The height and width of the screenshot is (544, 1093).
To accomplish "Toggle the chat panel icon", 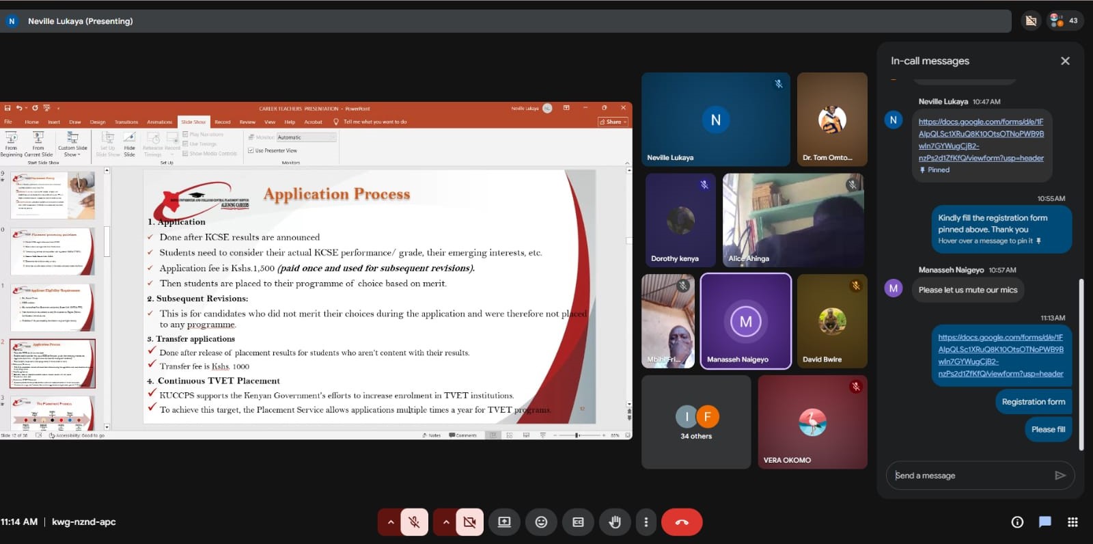I will coord(1044,522).
